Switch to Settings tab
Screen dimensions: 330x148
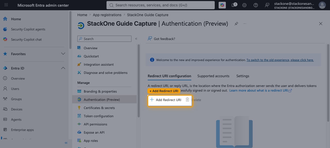243,76
